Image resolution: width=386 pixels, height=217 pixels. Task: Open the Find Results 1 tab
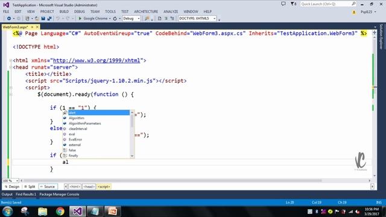(x=26, y=194)
